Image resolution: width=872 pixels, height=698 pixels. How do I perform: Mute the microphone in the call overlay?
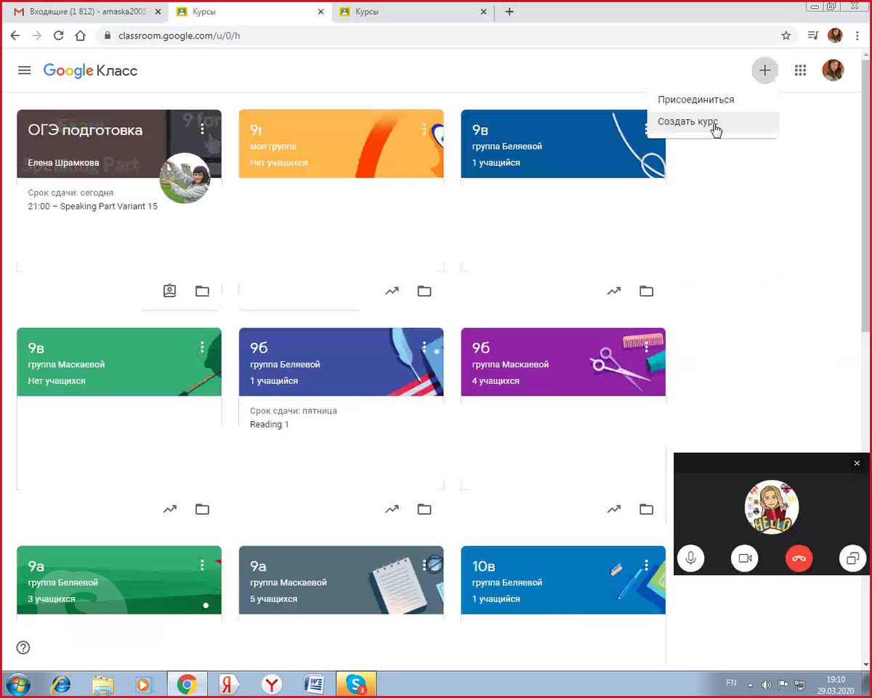point(691,558)
